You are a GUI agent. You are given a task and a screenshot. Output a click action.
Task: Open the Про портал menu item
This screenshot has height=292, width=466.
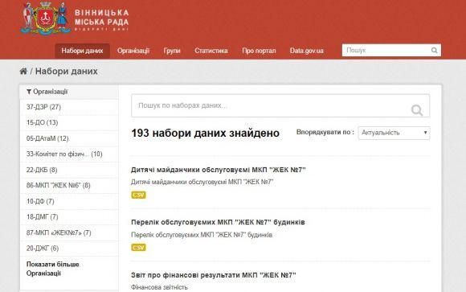click(x=259, y=51)
